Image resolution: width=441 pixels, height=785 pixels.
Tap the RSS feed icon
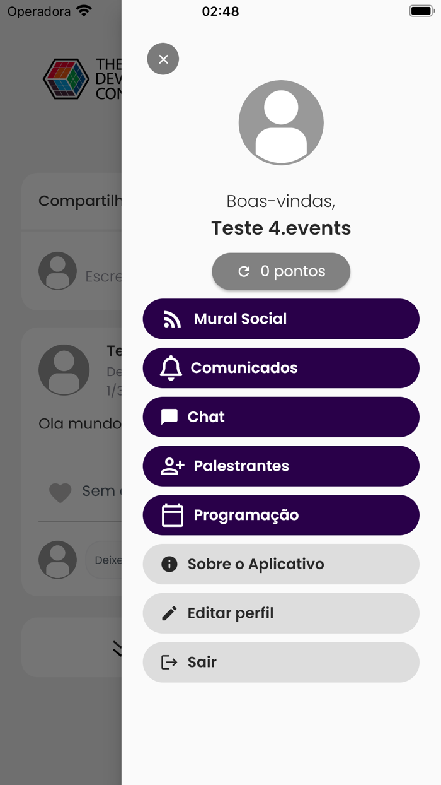pos(172,319)
